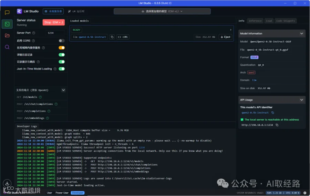
Task: Open the LM runtime tab
Action: pos(76,11)
